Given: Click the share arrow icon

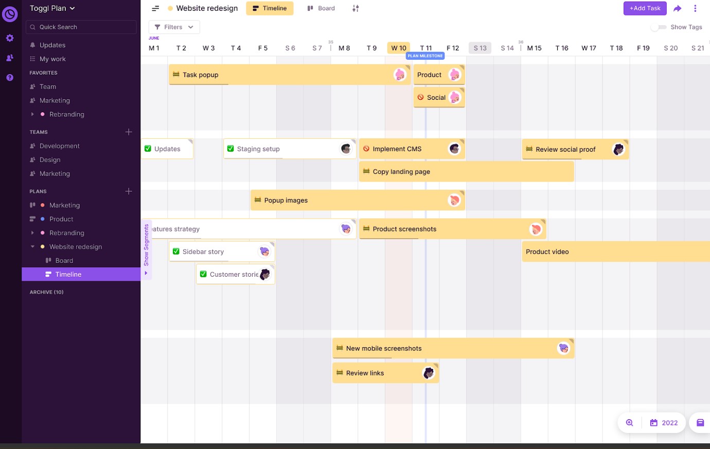Looking at the screenshot, I should tap(678, 8).
